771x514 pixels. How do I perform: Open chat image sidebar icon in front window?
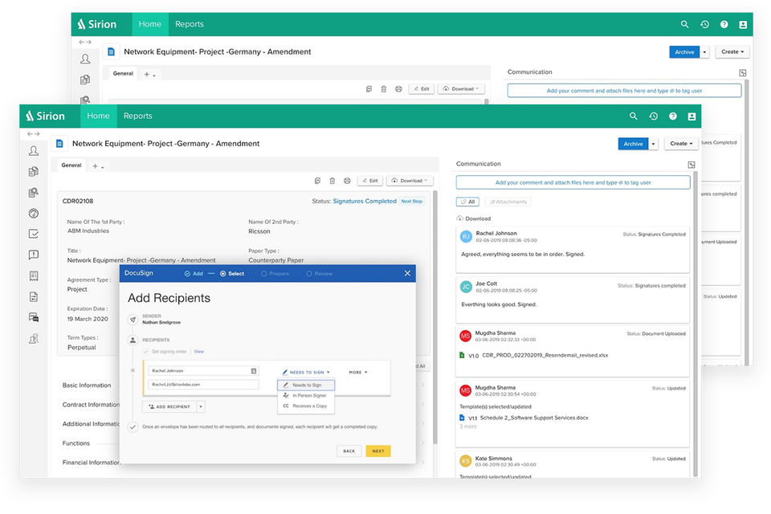[x=34, y=317]
